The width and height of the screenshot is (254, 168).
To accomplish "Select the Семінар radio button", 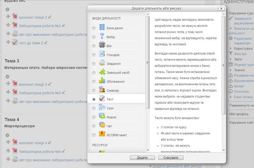I will [94, 90].
